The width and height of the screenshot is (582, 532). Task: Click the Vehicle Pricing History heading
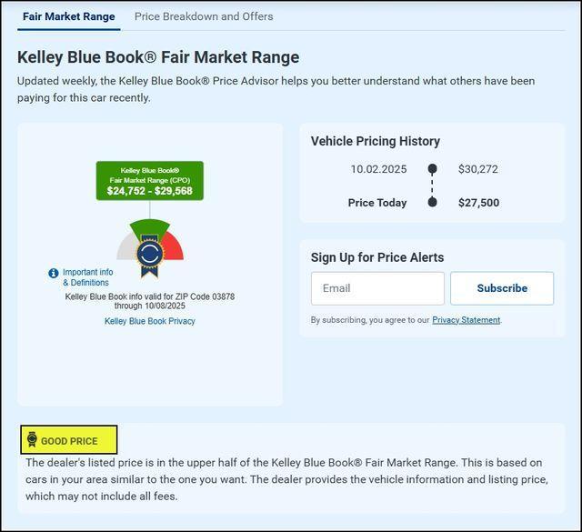coord(376,141)
